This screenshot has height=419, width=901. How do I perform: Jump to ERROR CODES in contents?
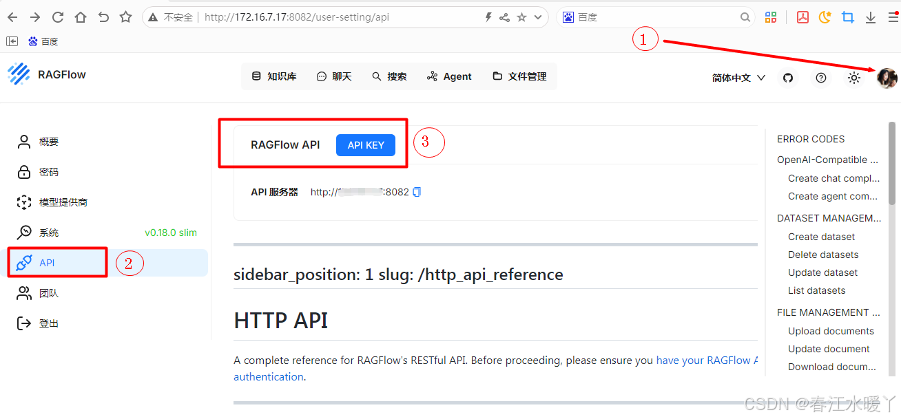point(811,139)
